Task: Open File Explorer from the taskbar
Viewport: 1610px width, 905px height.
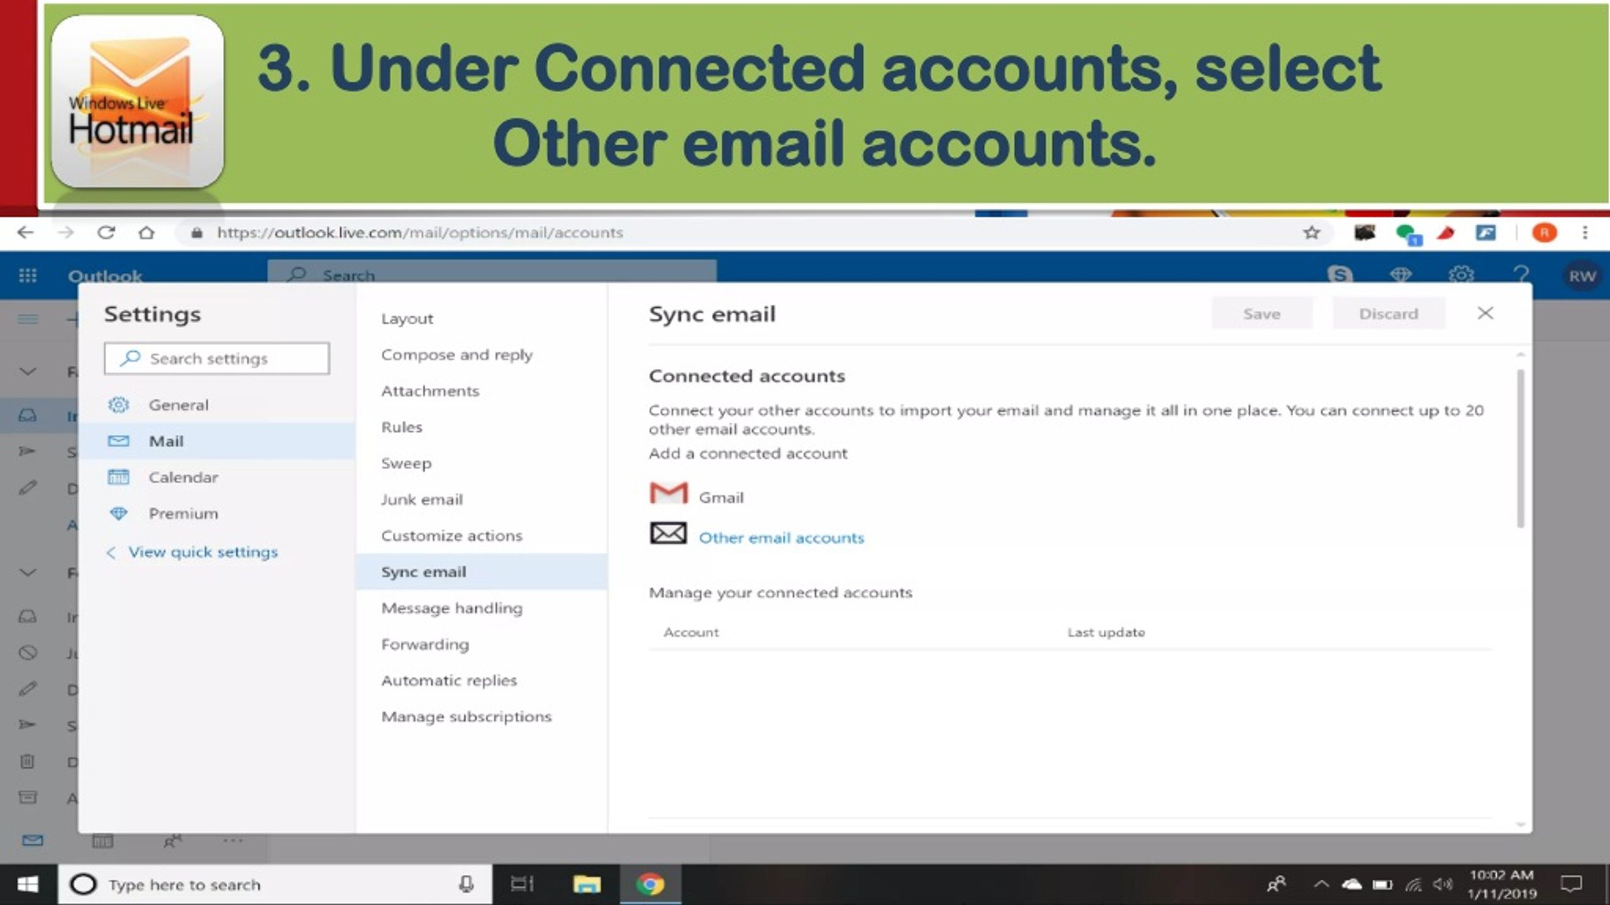Action: (x=586, y=885)
